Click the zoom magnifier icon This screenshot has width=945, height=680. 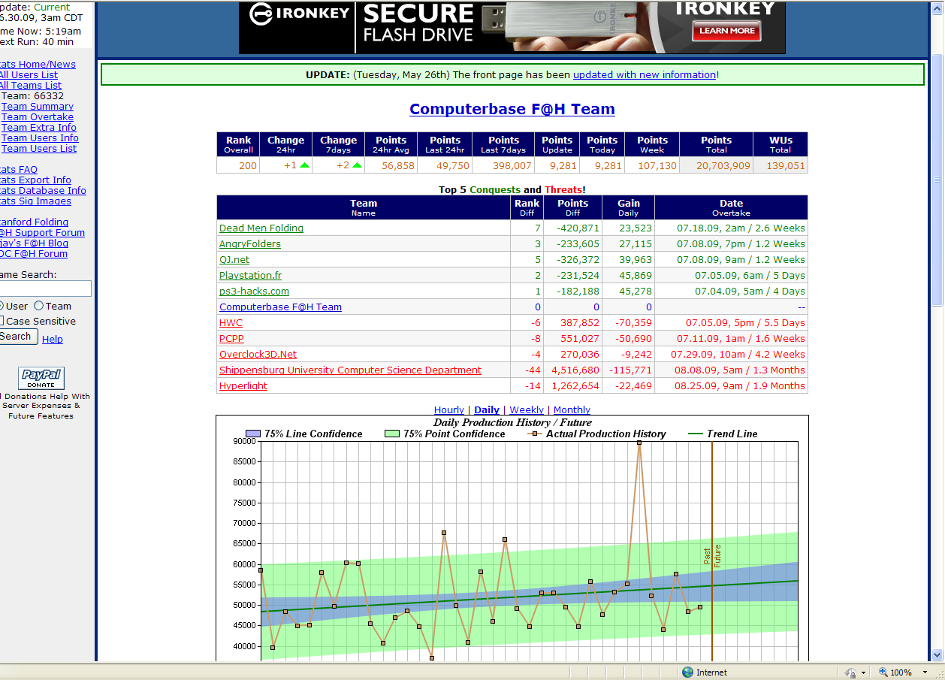[x=883, y=672]
